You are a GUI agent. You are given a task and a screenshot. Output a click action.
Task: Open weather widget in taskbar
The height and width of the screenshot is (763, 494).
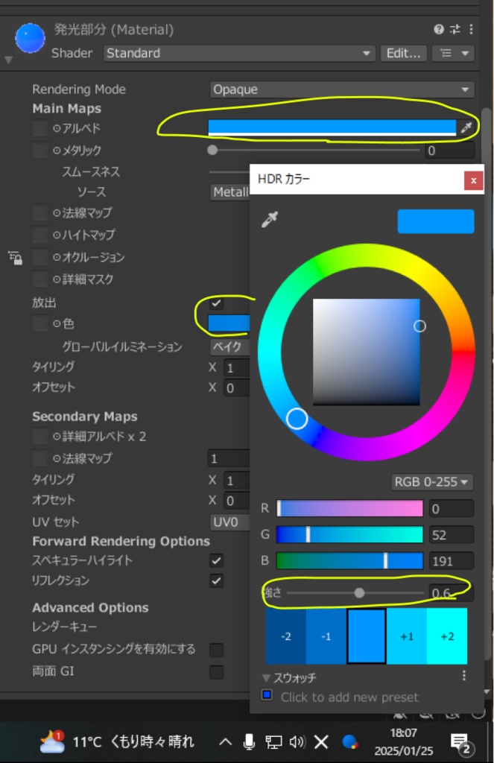[117, 742]
